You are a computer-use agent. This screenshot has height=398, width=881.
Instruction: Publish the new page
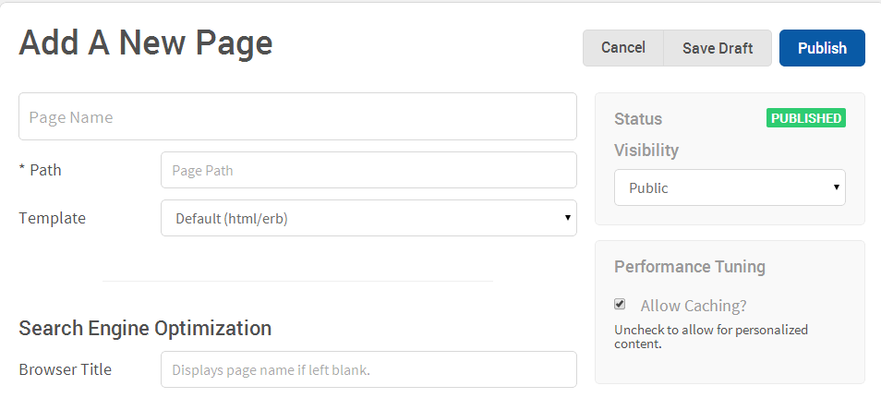[822, 48]
